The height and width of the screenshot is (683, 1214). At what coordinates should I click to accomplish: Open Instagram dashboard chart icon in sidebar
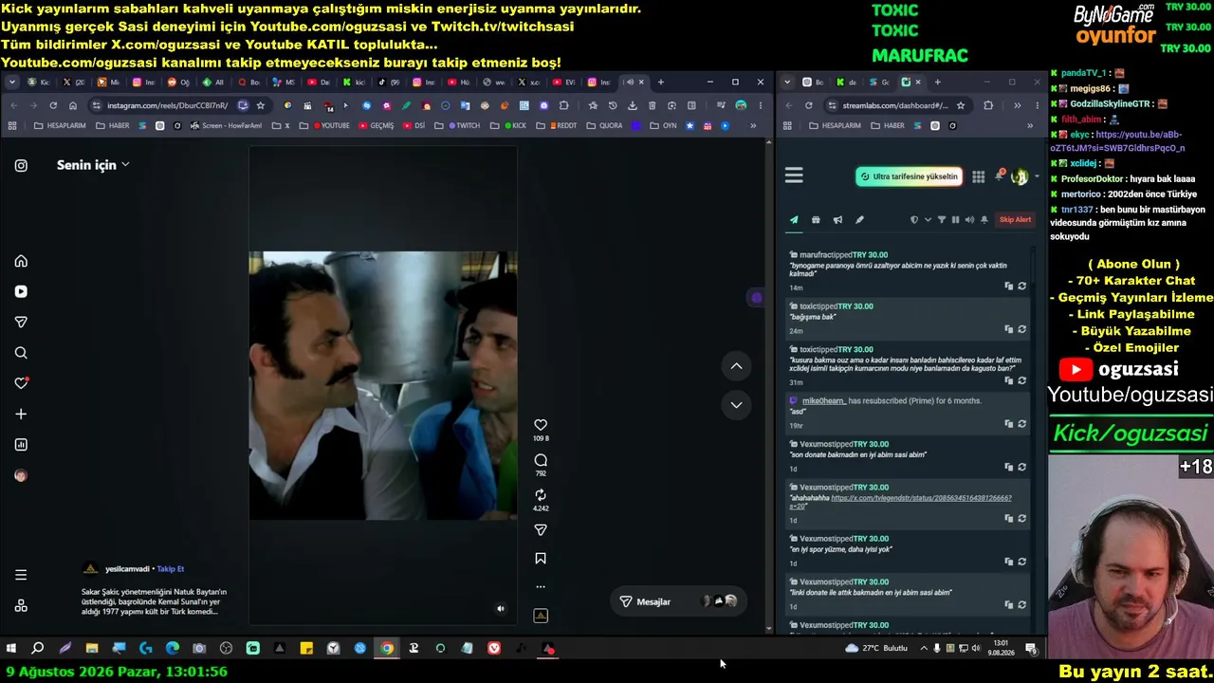[21, 445]
